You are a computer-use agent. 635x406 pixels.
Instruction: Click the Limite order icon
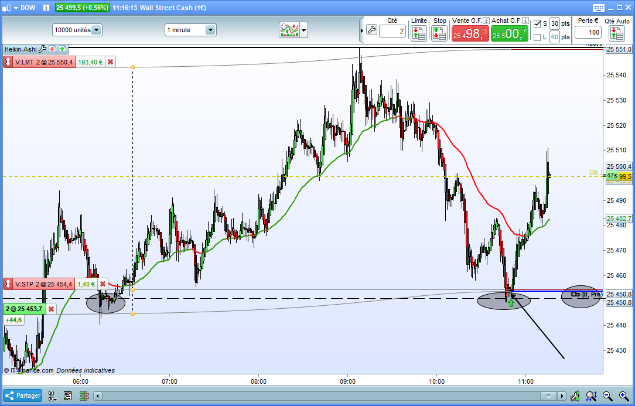[x=418, y=33]
